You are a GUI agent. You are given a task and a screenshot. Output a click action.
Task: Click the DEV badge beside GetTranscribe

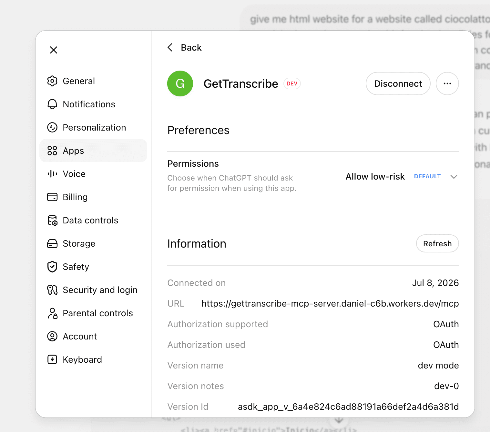[292, 83]
